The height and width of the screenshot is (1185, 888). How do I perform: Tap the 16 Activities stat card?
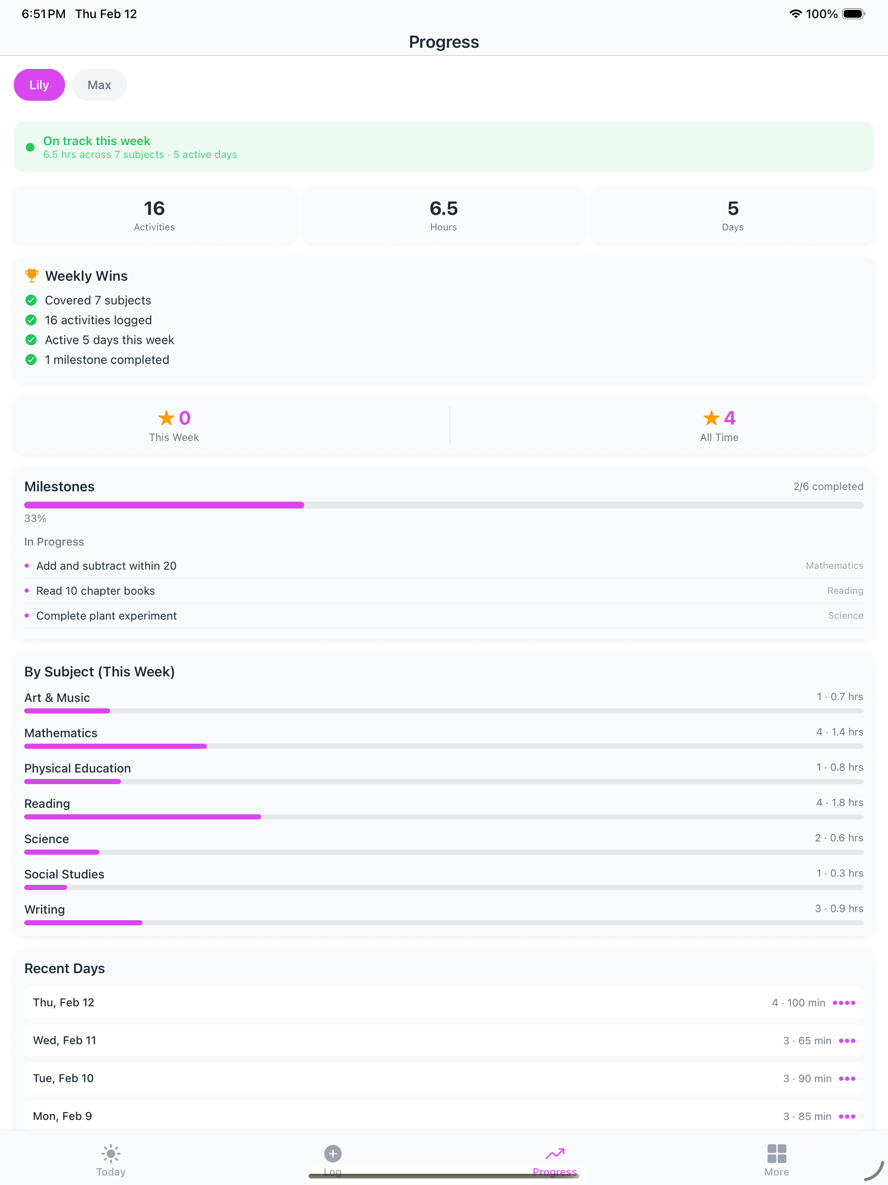pyautogui.click(x=154, y=215)
